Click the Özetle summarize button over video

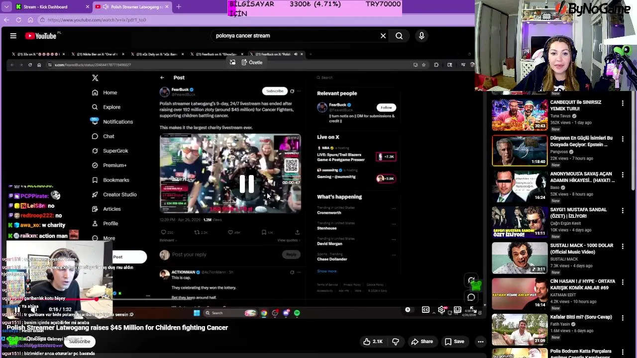click(x=252, y=62)
